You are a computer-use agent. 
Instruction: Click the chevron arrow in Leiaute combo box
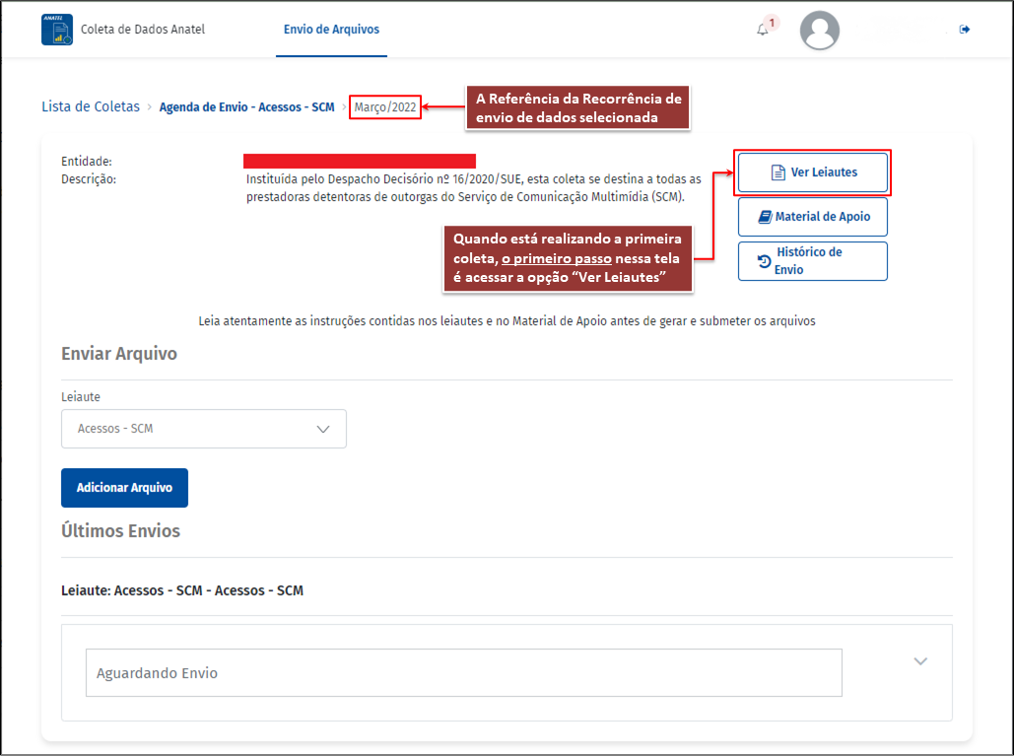[322, 429]
